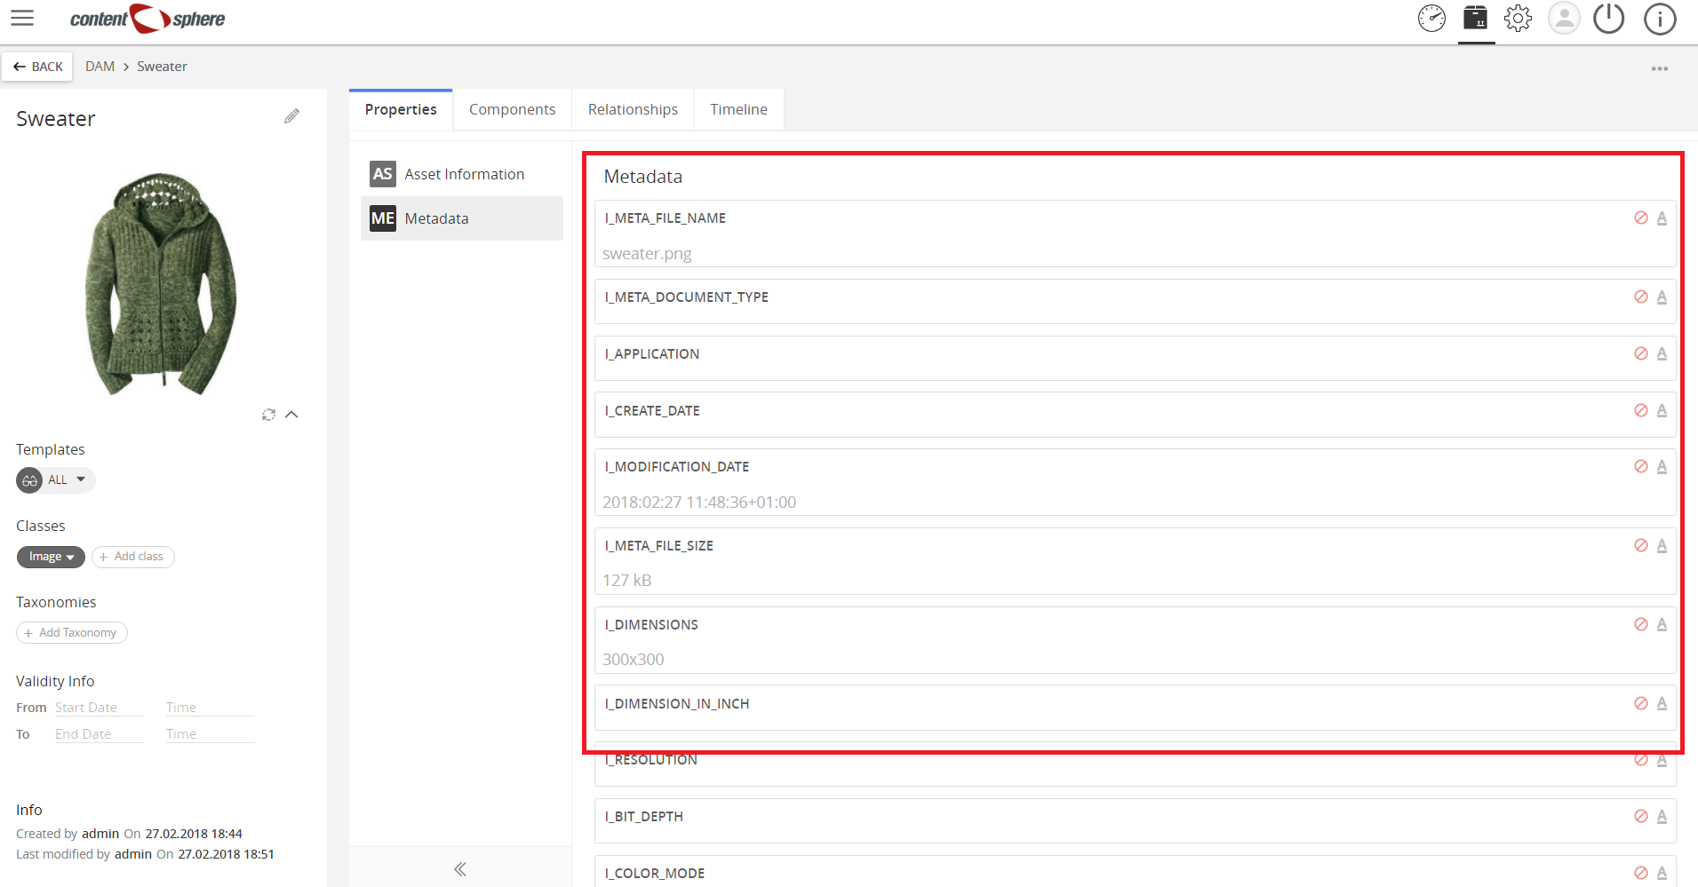Screen dimensions: 1698x887
Task: Click the 127 kB file size value
Action: coord(627,581)
